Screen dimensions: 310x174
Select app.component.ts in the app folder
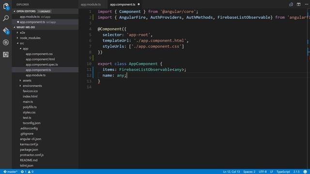[x=38, y=70]
